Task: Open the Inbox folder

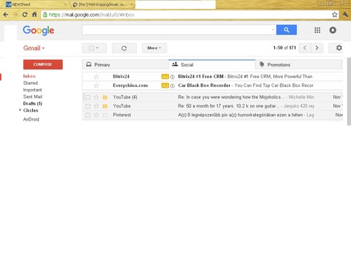Action: click(29, 76)
